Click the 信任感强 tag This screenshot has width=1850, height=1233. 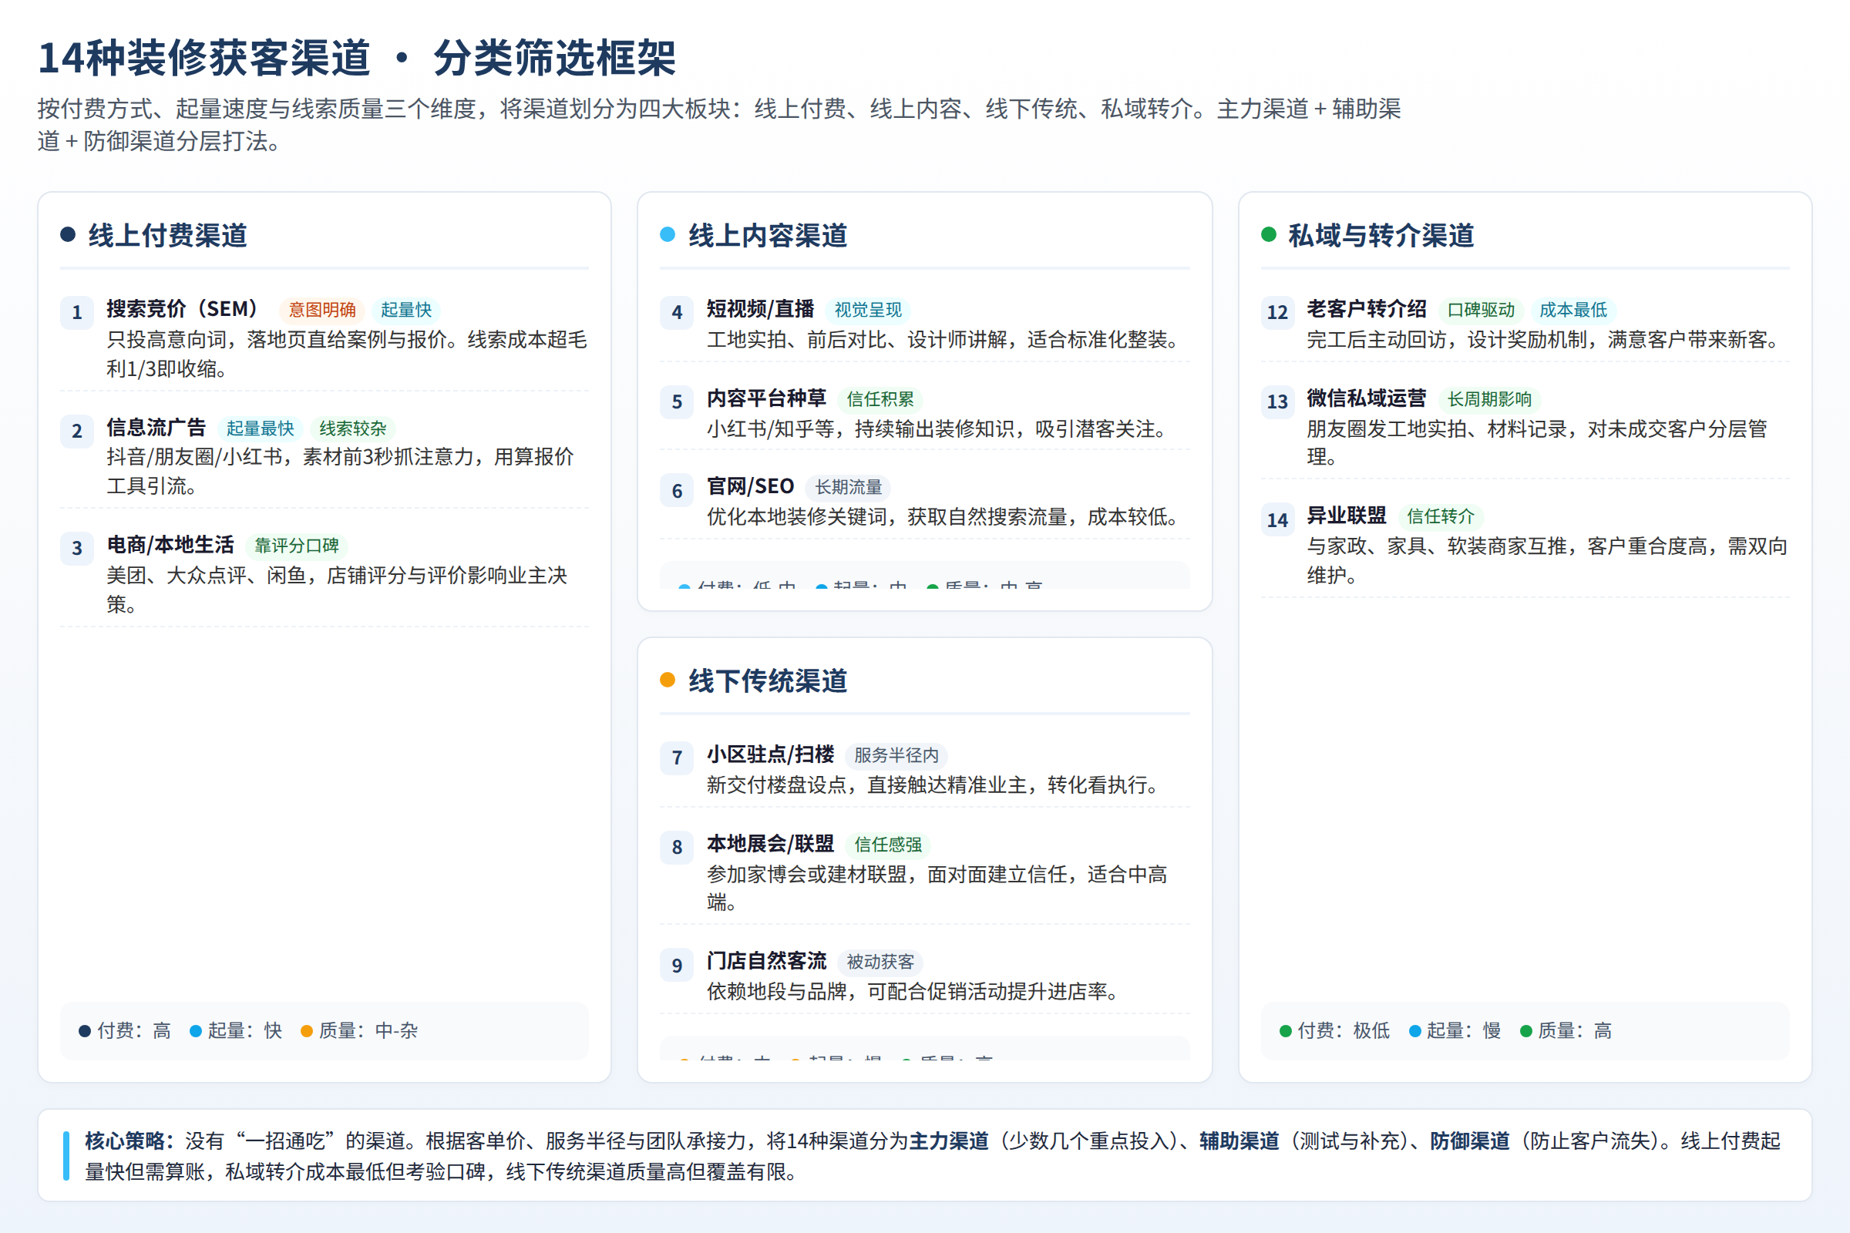(888, 845)
